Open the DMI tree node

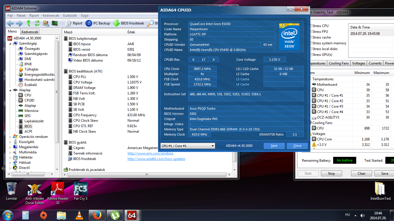click(28, 59)
